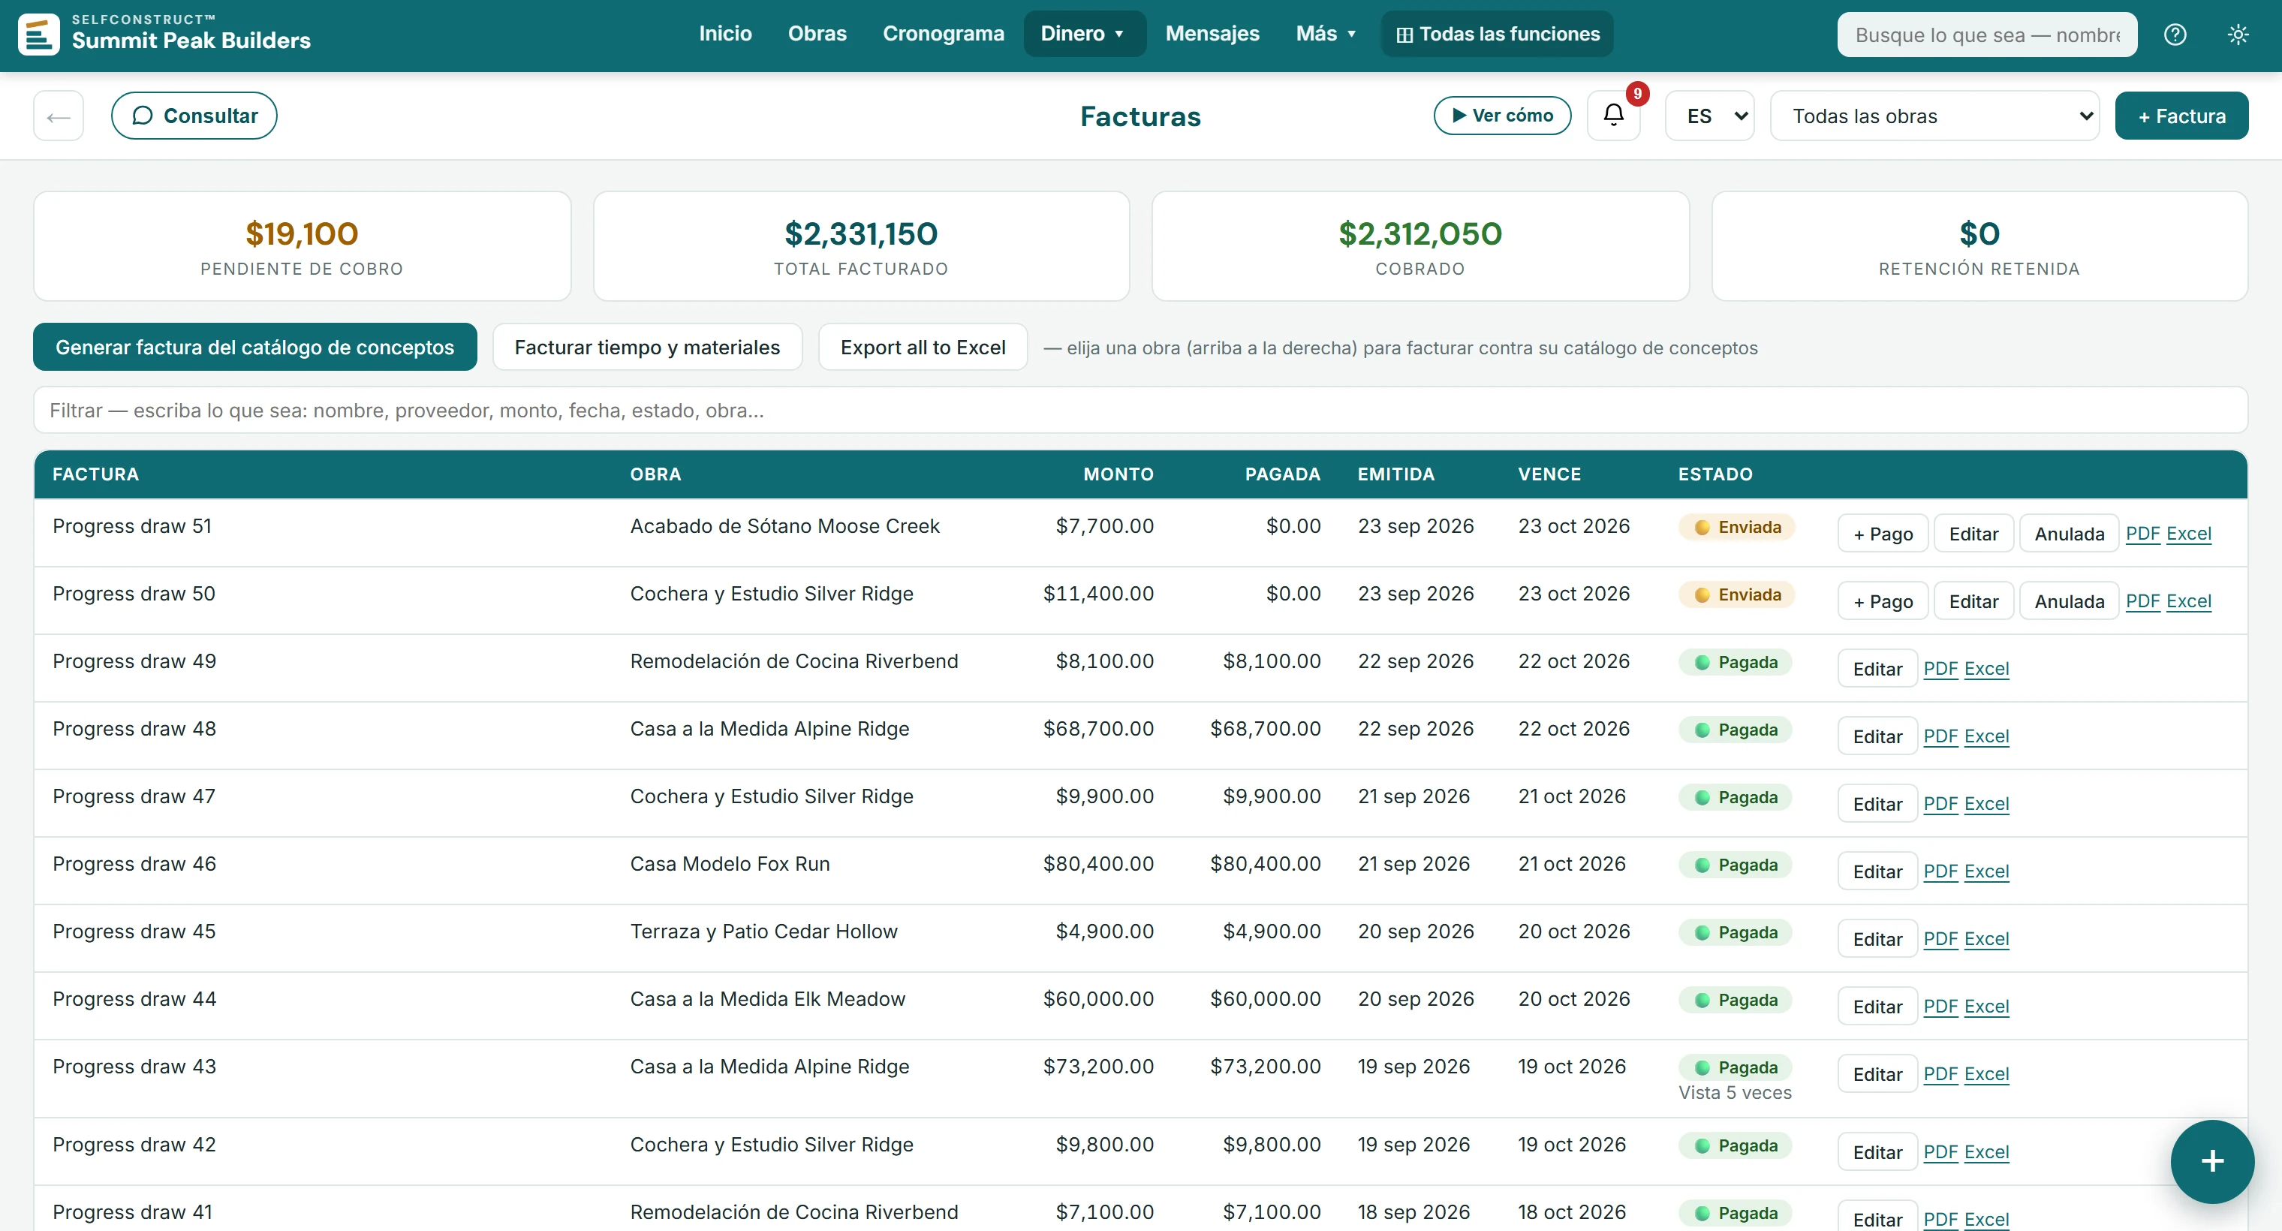Screen dimensions: 2282x1231
Task: Click the Pagada status of draw 43
Action: 1735,1067
